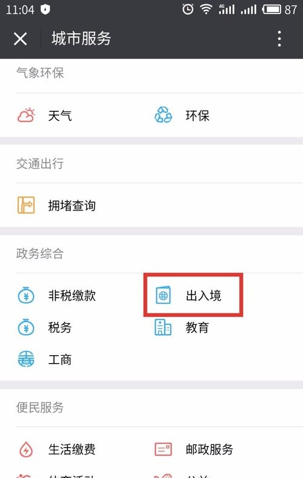
Task: Open the 拥堵查询 traffic route icon
Action: coord(26,205)
